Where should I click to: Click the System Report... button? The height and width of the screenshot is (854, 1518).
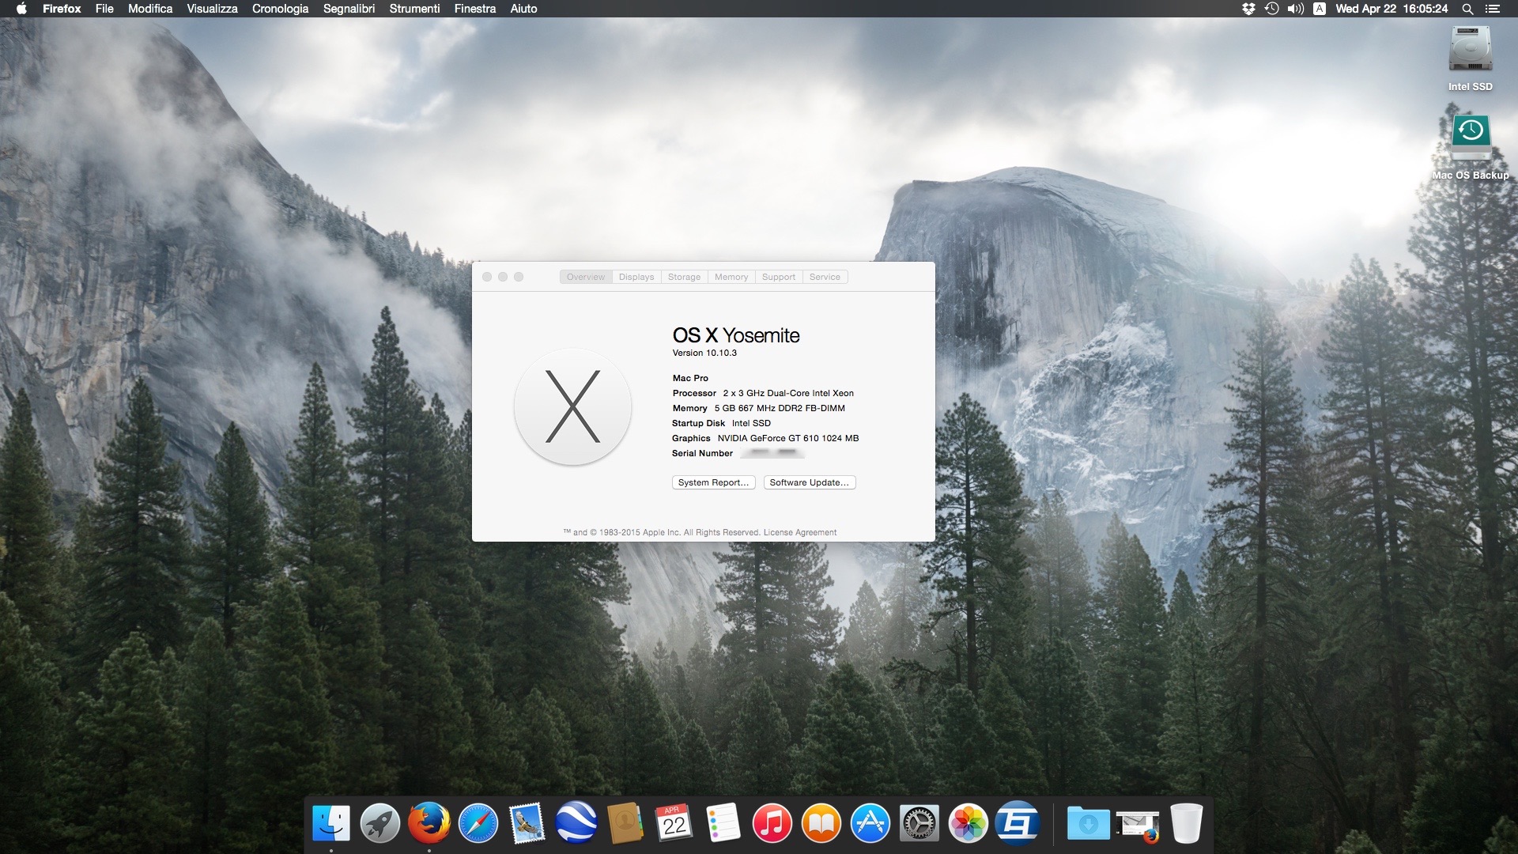[713, 482]
